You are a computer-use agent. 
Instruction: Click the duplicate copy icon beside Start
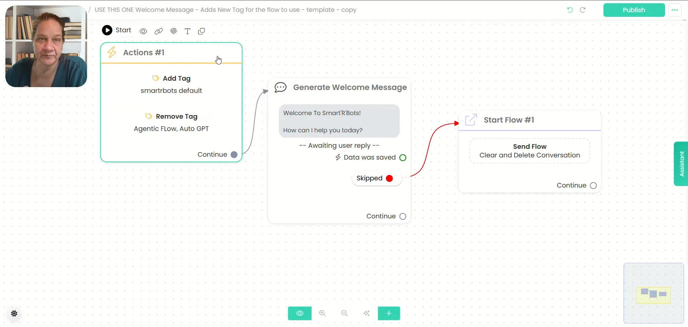pyautogui.click(x=201, y=31)
